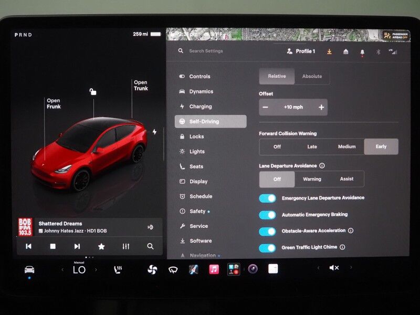Tap the audio source icon next to Shattered Dreams

coord(150,227)
